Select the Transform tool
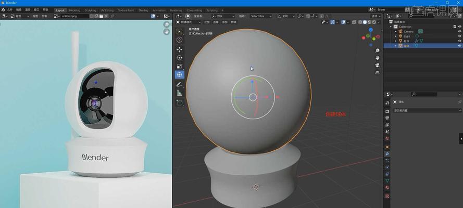 [179, 74]
